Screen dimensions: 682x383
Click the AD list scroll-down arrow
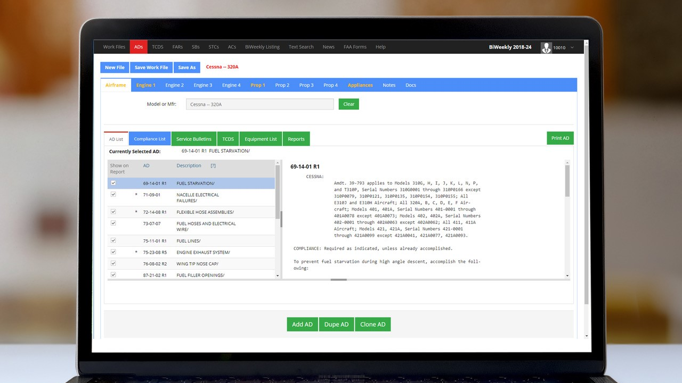[x=278, y=276]
